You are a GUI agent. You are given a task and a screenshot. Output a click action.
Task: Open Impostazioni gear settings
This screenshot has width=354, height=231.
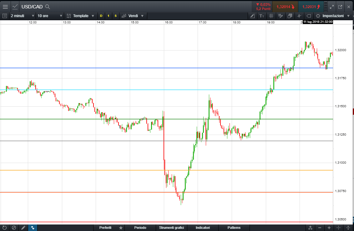tap(318, 16)
